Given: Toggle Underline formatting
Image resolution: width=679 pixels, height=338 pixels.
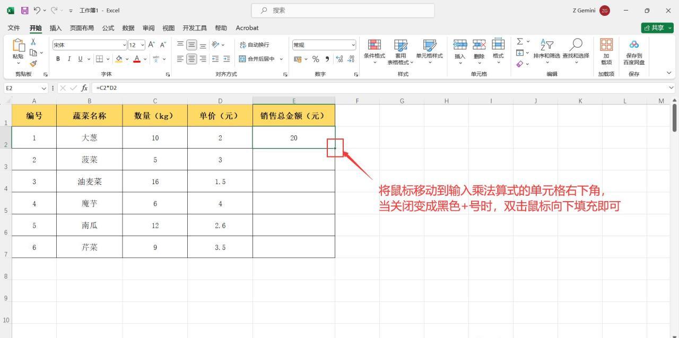Looking at the screenshot, I should (x=80, y=59).
